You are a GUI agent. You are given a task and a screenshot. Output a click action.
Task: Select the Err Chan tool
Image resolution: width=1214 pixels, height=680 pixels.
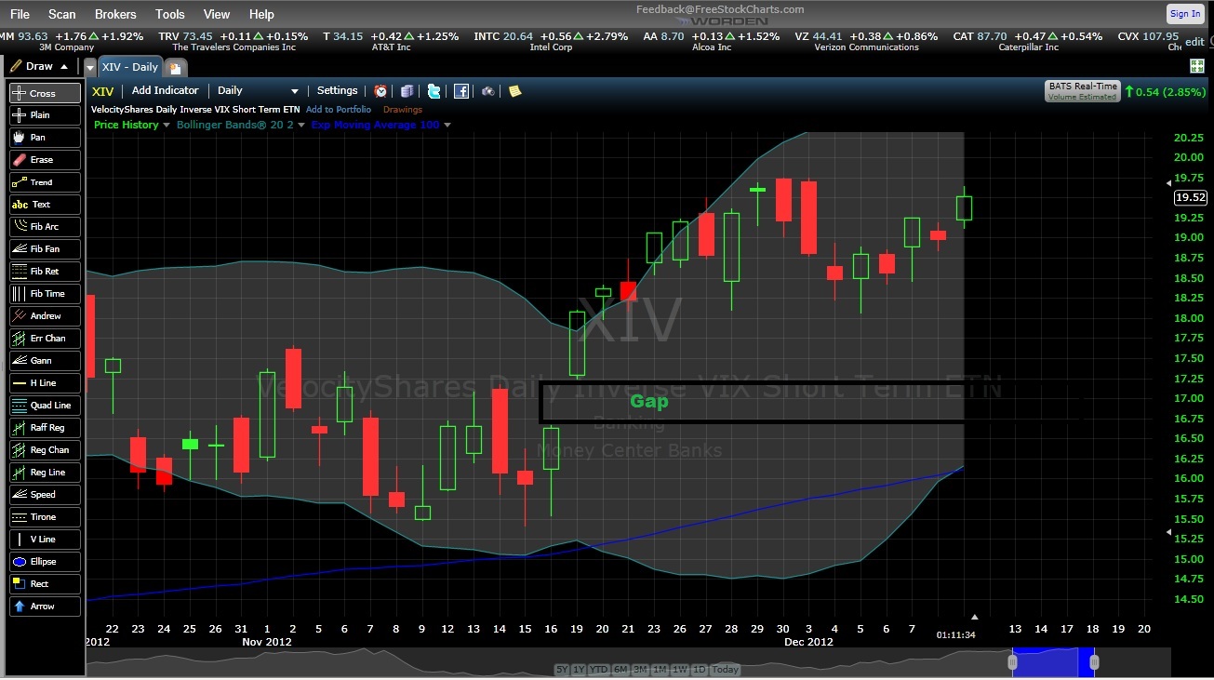pos(45,339)
